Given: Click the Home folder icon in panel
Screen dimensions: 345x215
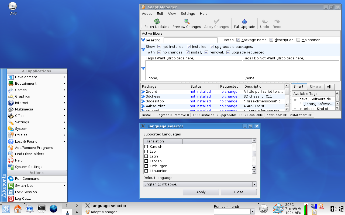Looking at the screenshot, I should click(x=18, y=209).
